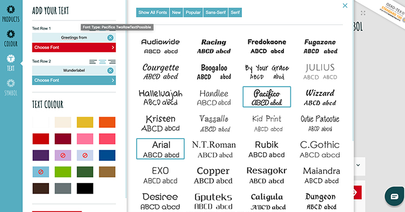
Task: Select the EXO font
Action: click(x=160, y=175)
